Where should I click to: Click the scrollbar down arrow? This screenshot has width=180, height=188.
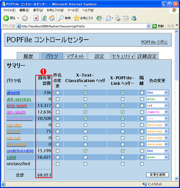coord(176,178)
